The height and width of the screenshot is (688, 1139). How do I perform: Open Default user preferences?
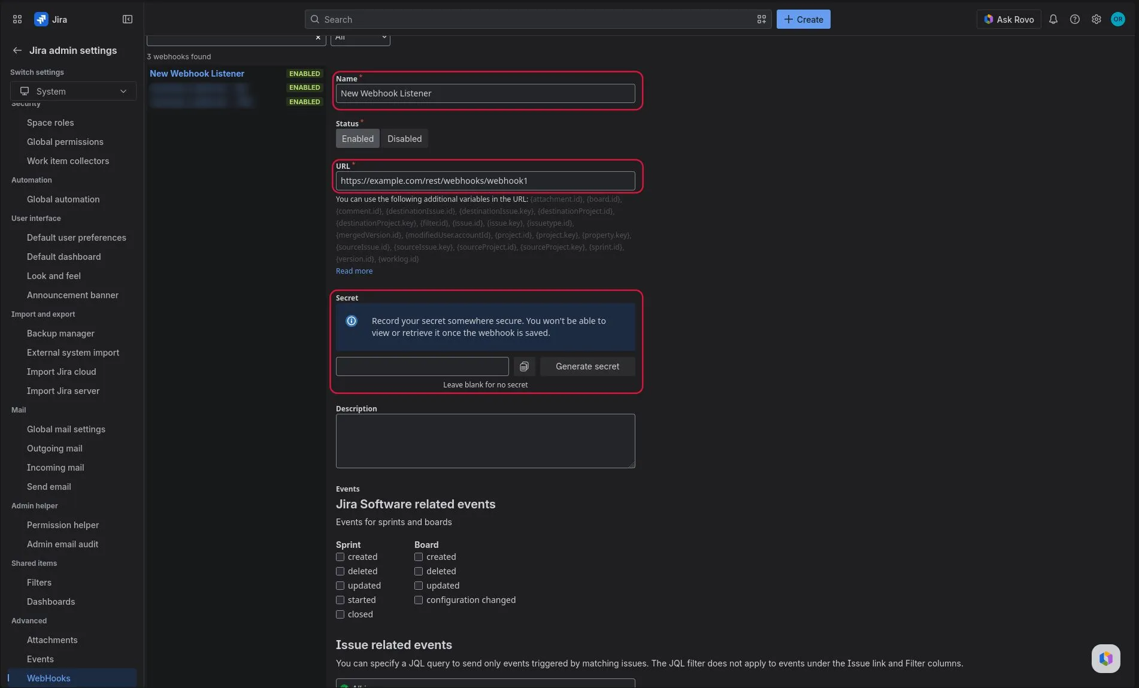pos(77,238)
